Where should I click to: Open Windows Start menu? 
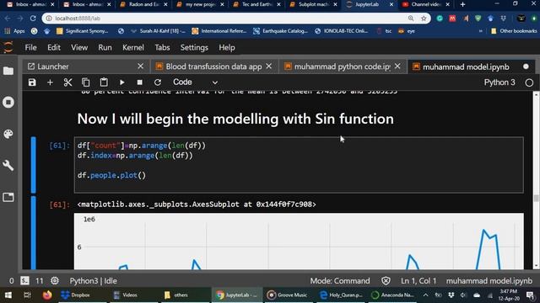[8, 295]
